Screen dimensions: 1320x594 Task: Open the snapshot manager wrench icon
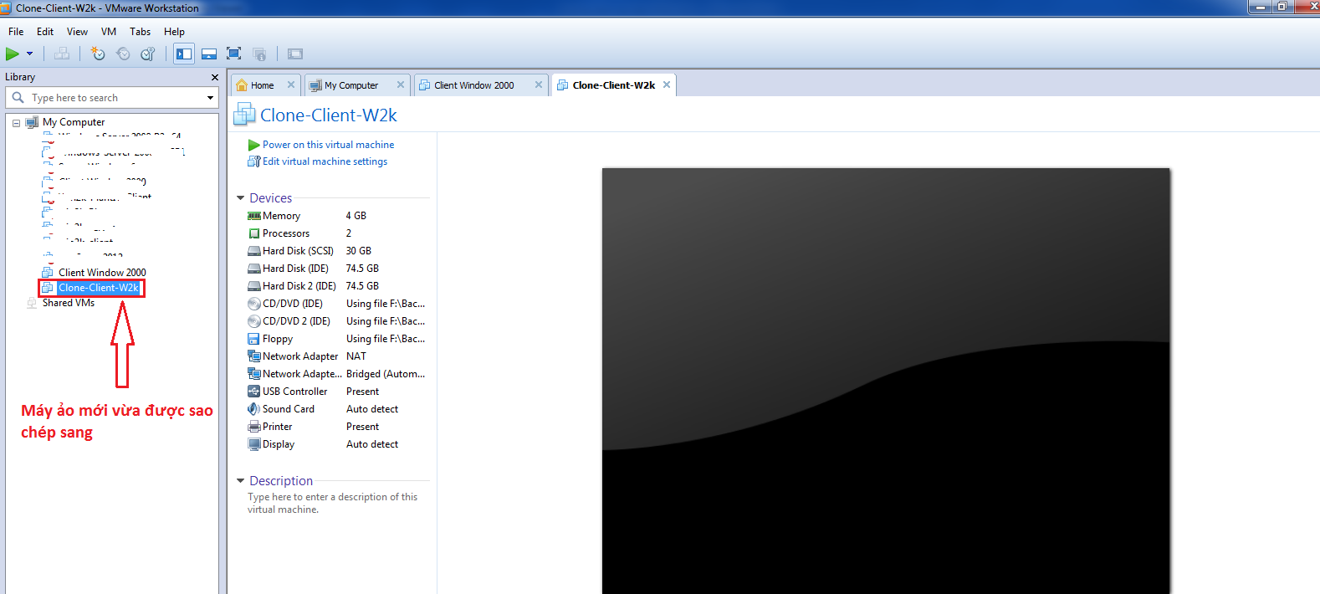pos(148,54)
